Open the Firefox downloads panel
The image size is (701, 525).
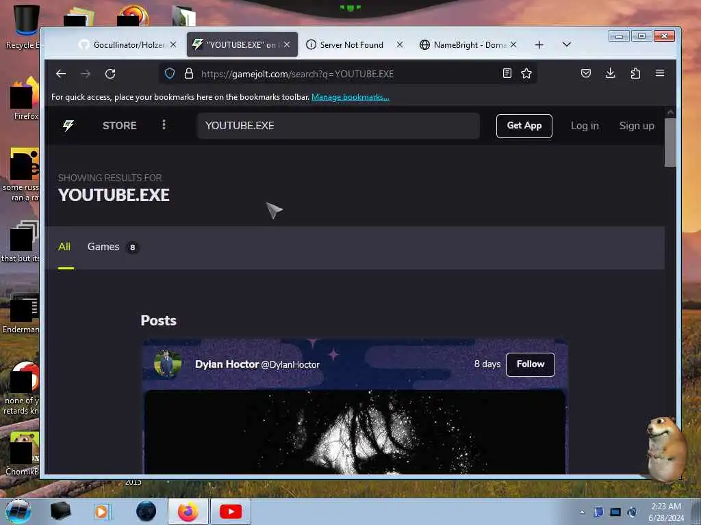[x=610, y=73]
